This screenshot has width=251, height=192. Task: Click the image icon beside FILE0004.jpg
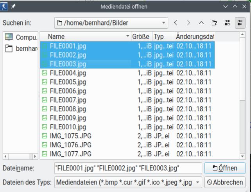click(44, 73)
